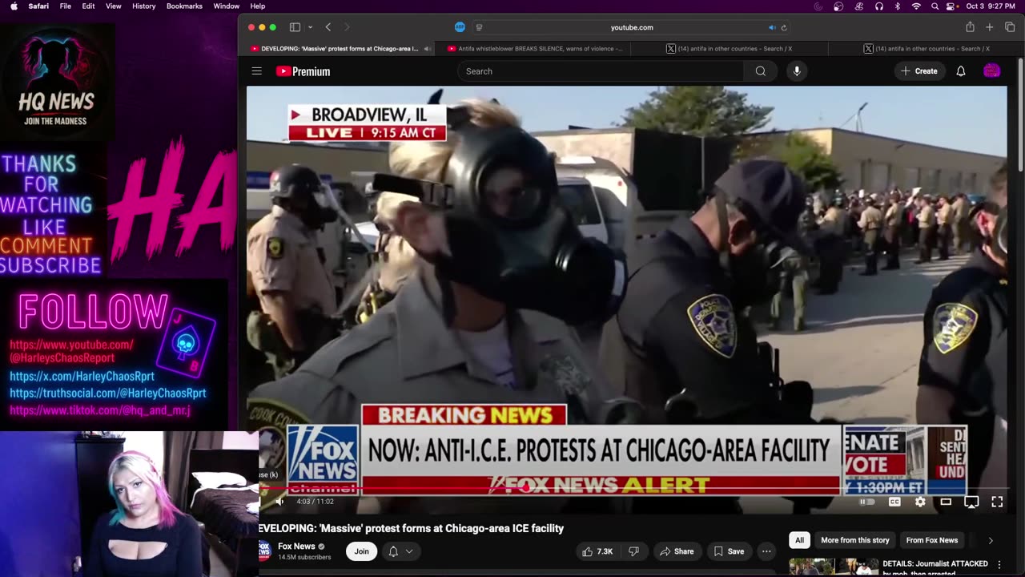Open Wi-Fi status menu
Viewport: 1025px width, 577px height.
(x=915, y=6)
